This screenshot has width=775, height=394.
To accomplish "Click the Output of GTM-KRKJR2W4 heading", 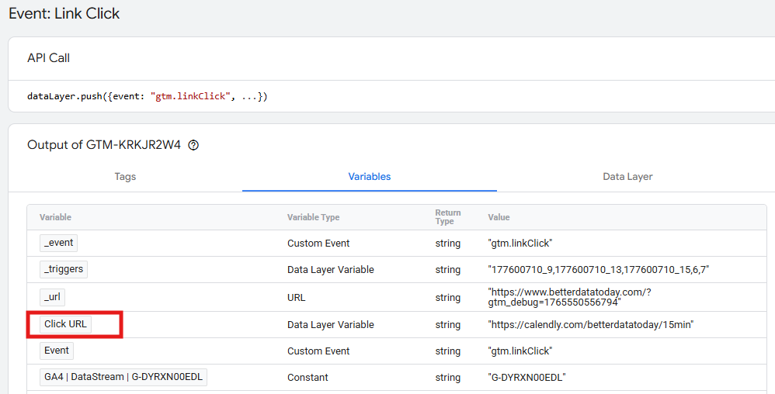I will 104,145.
